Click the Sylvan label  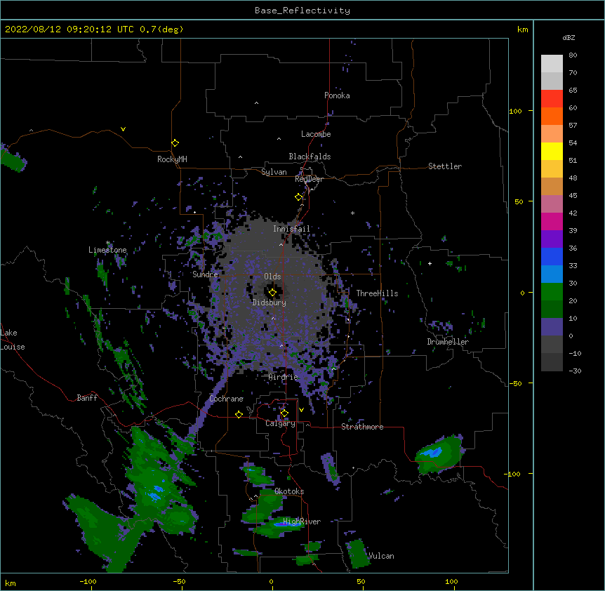[274, 172]
